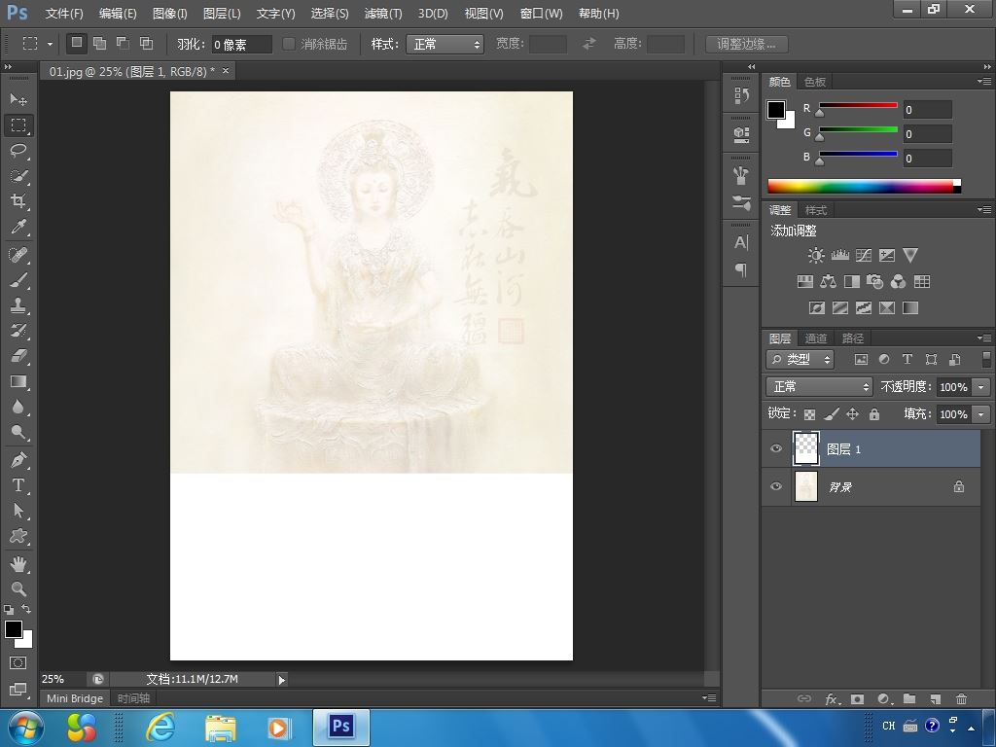996x747 pixels.
Task: Select the Eraser tool
Action: pos(18,356)
